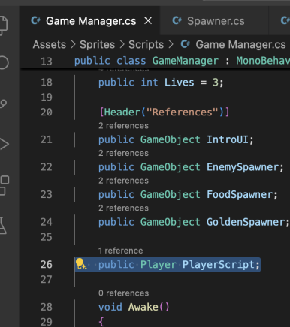Open the Testing flask icon

pos(2,225)
